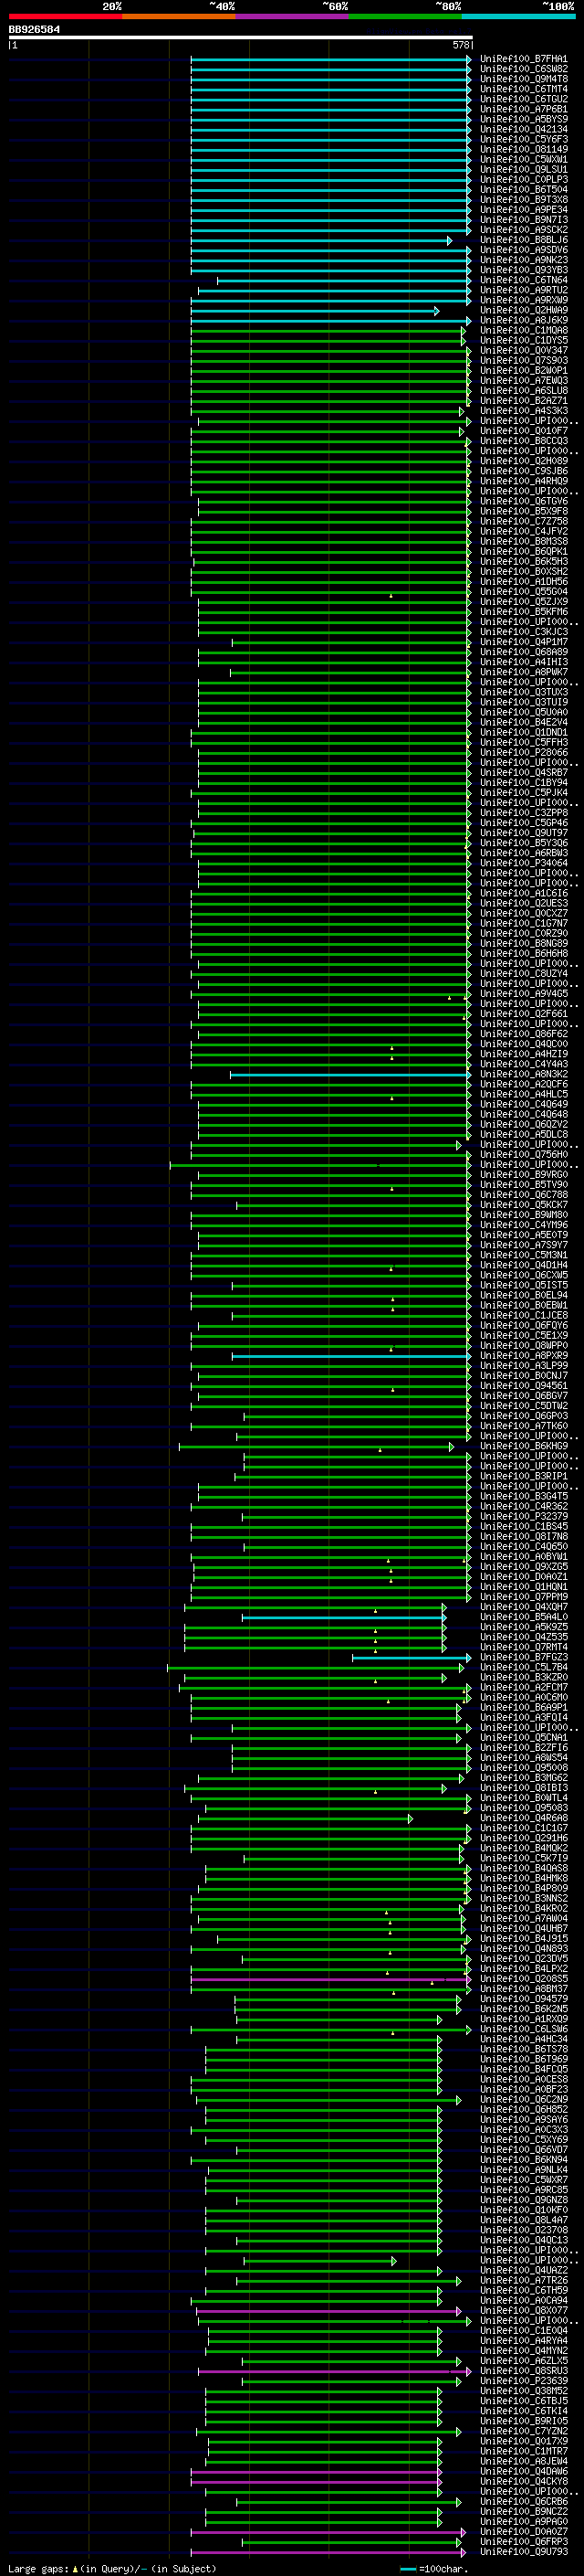This screenshot has width=584, height=2576.
Task: Click the cyan alignment bar for UniRef100_B5A4L0
Action: (343, 1617)
